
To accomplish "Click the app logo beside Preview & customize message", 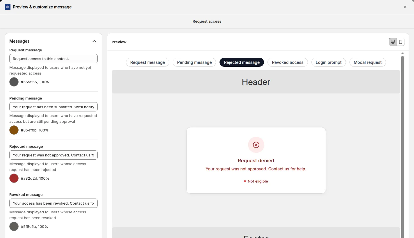I will [x=8, y=7].
